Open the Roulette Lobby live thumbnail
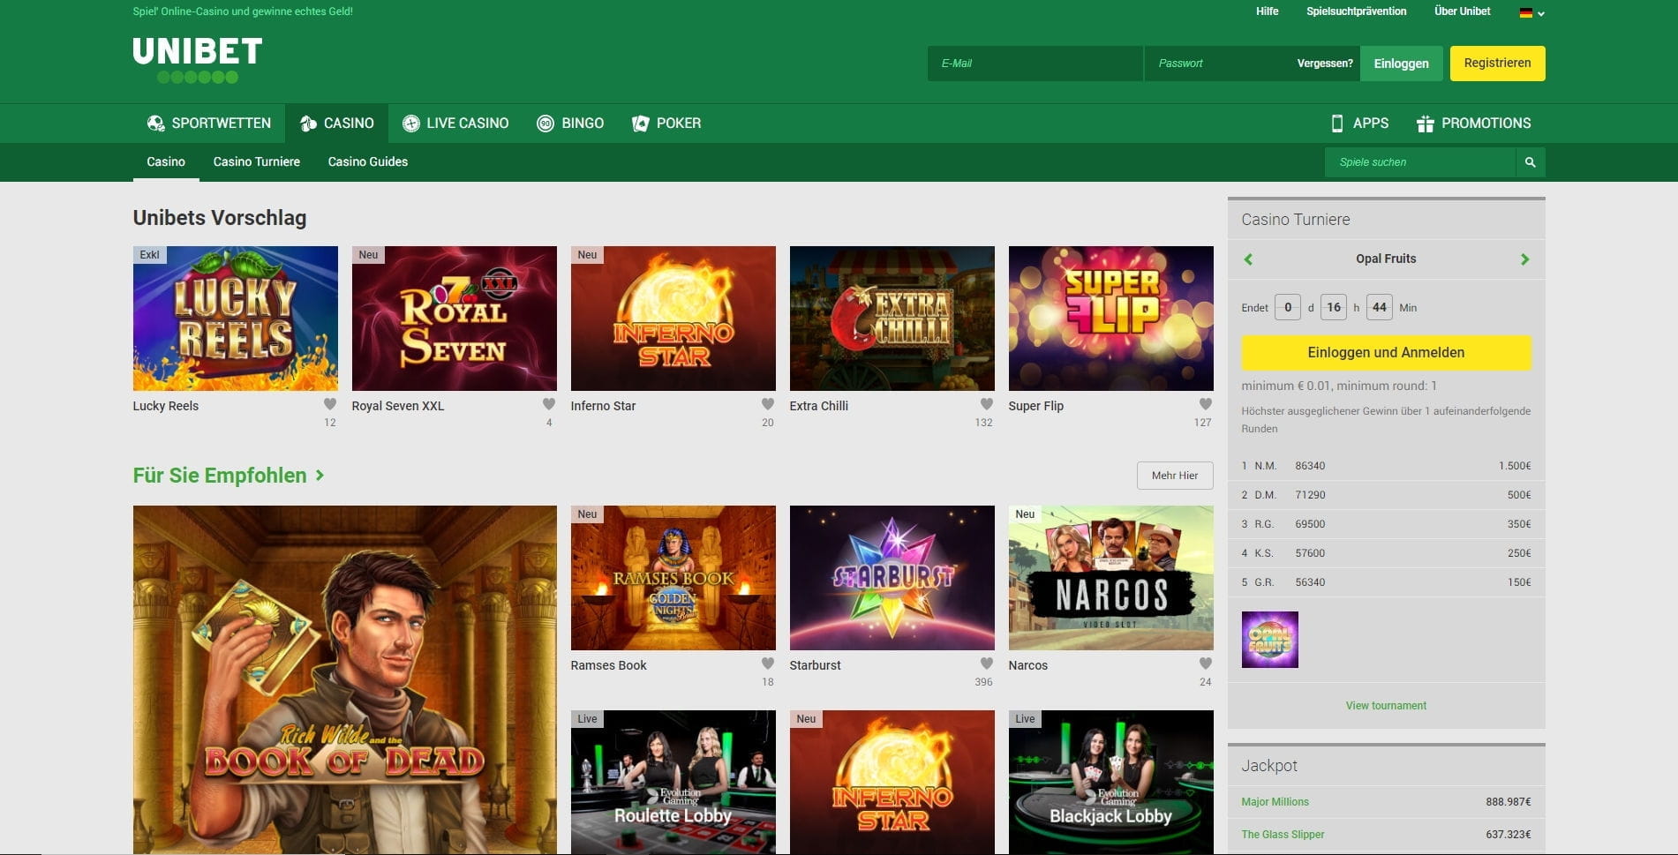Screen dimensions: 1678x855 [673, 782]
